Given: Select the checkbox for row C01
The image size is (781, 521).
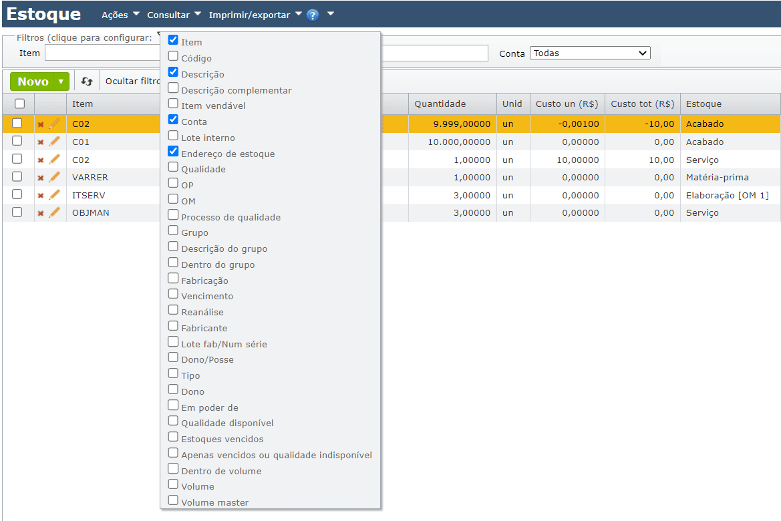Looking at the screenshot, I should 17,140.
